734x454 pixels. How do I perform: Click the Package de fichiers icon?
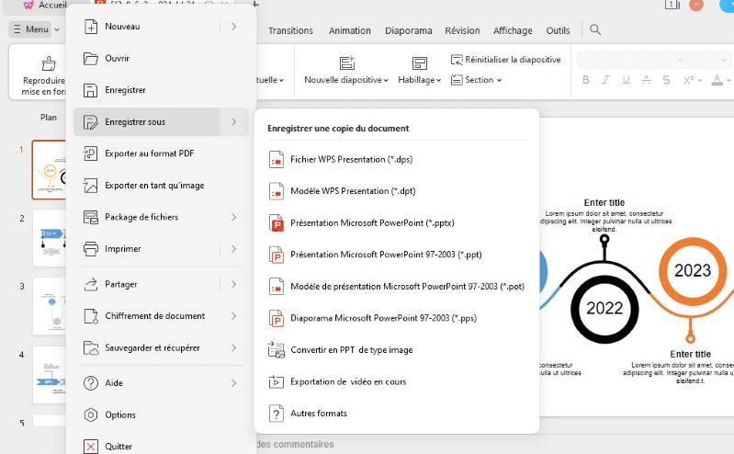(91, 218)
